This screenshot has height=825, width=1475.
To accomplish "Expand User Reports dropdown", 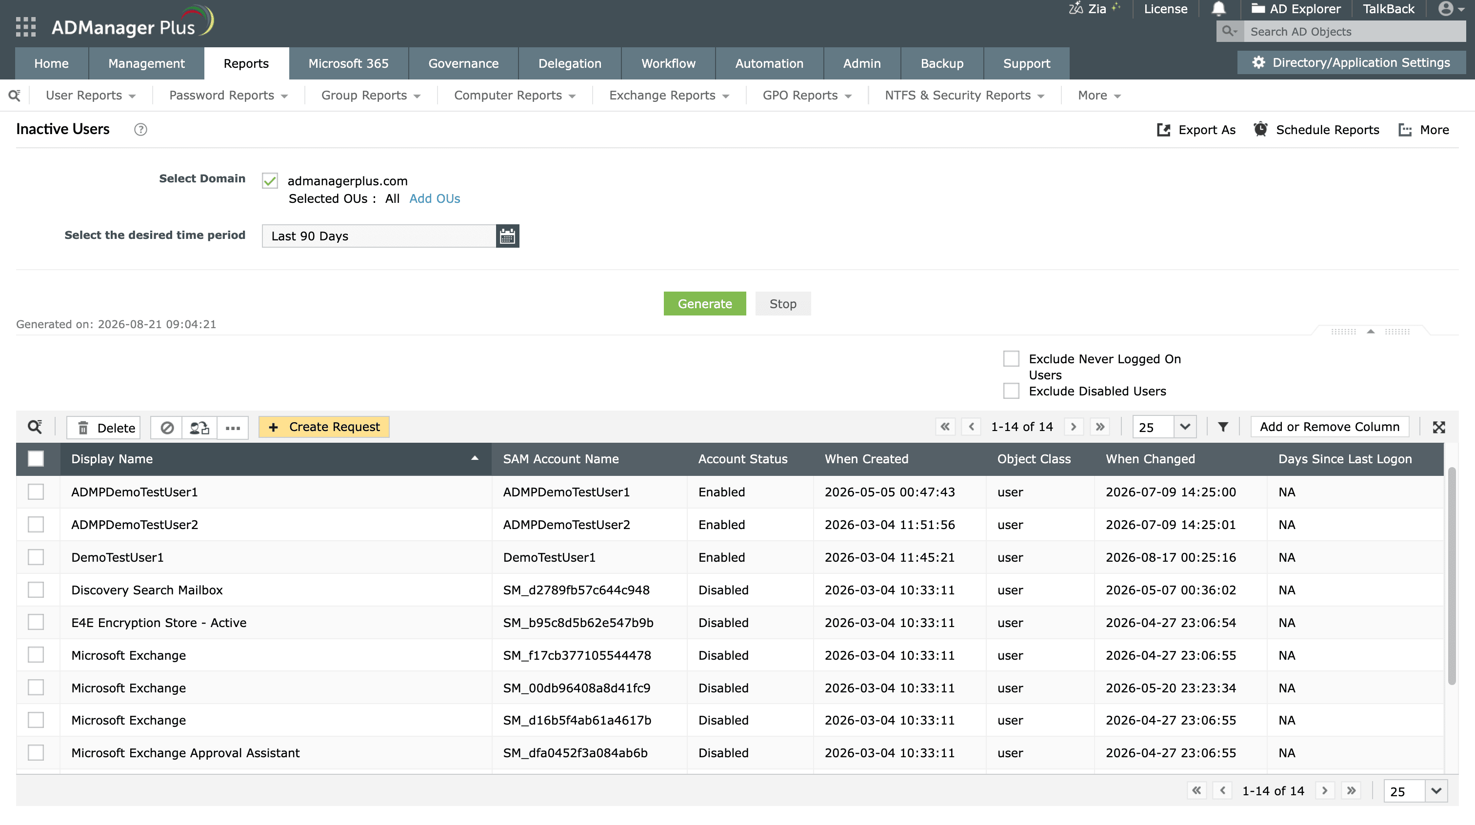I will point(90,96).
